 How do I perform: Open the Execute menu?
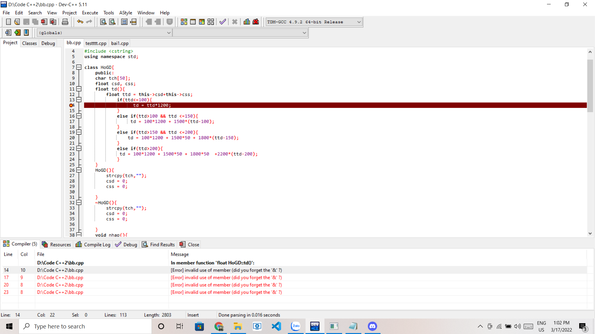90,13
